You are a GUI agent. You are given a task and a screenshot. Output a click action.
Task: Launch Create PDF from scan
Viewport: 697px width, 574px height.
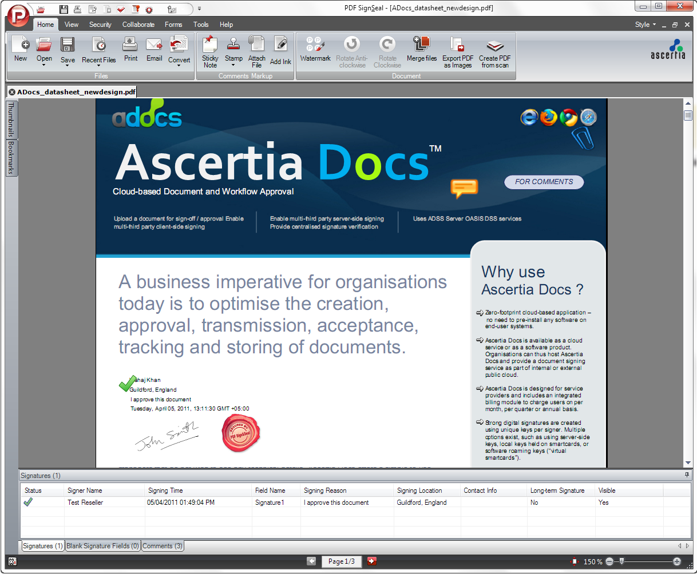(x=495, y=53)
